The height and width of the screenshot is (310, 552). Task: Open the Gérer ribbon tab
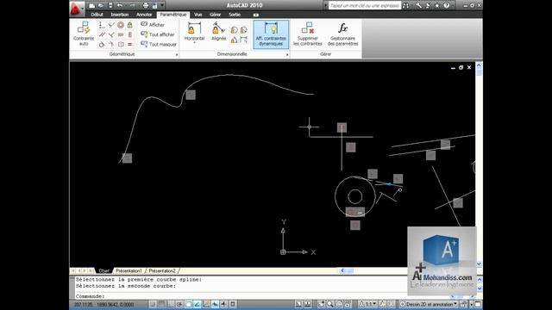215,15
